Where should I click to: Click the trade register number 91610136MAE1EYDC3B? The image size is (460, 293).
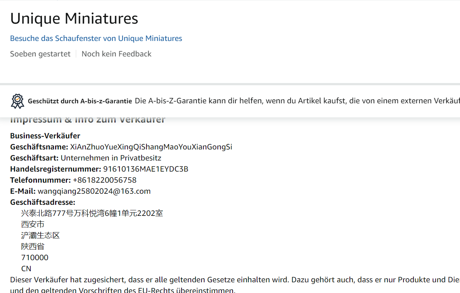[x=146, y=169]
